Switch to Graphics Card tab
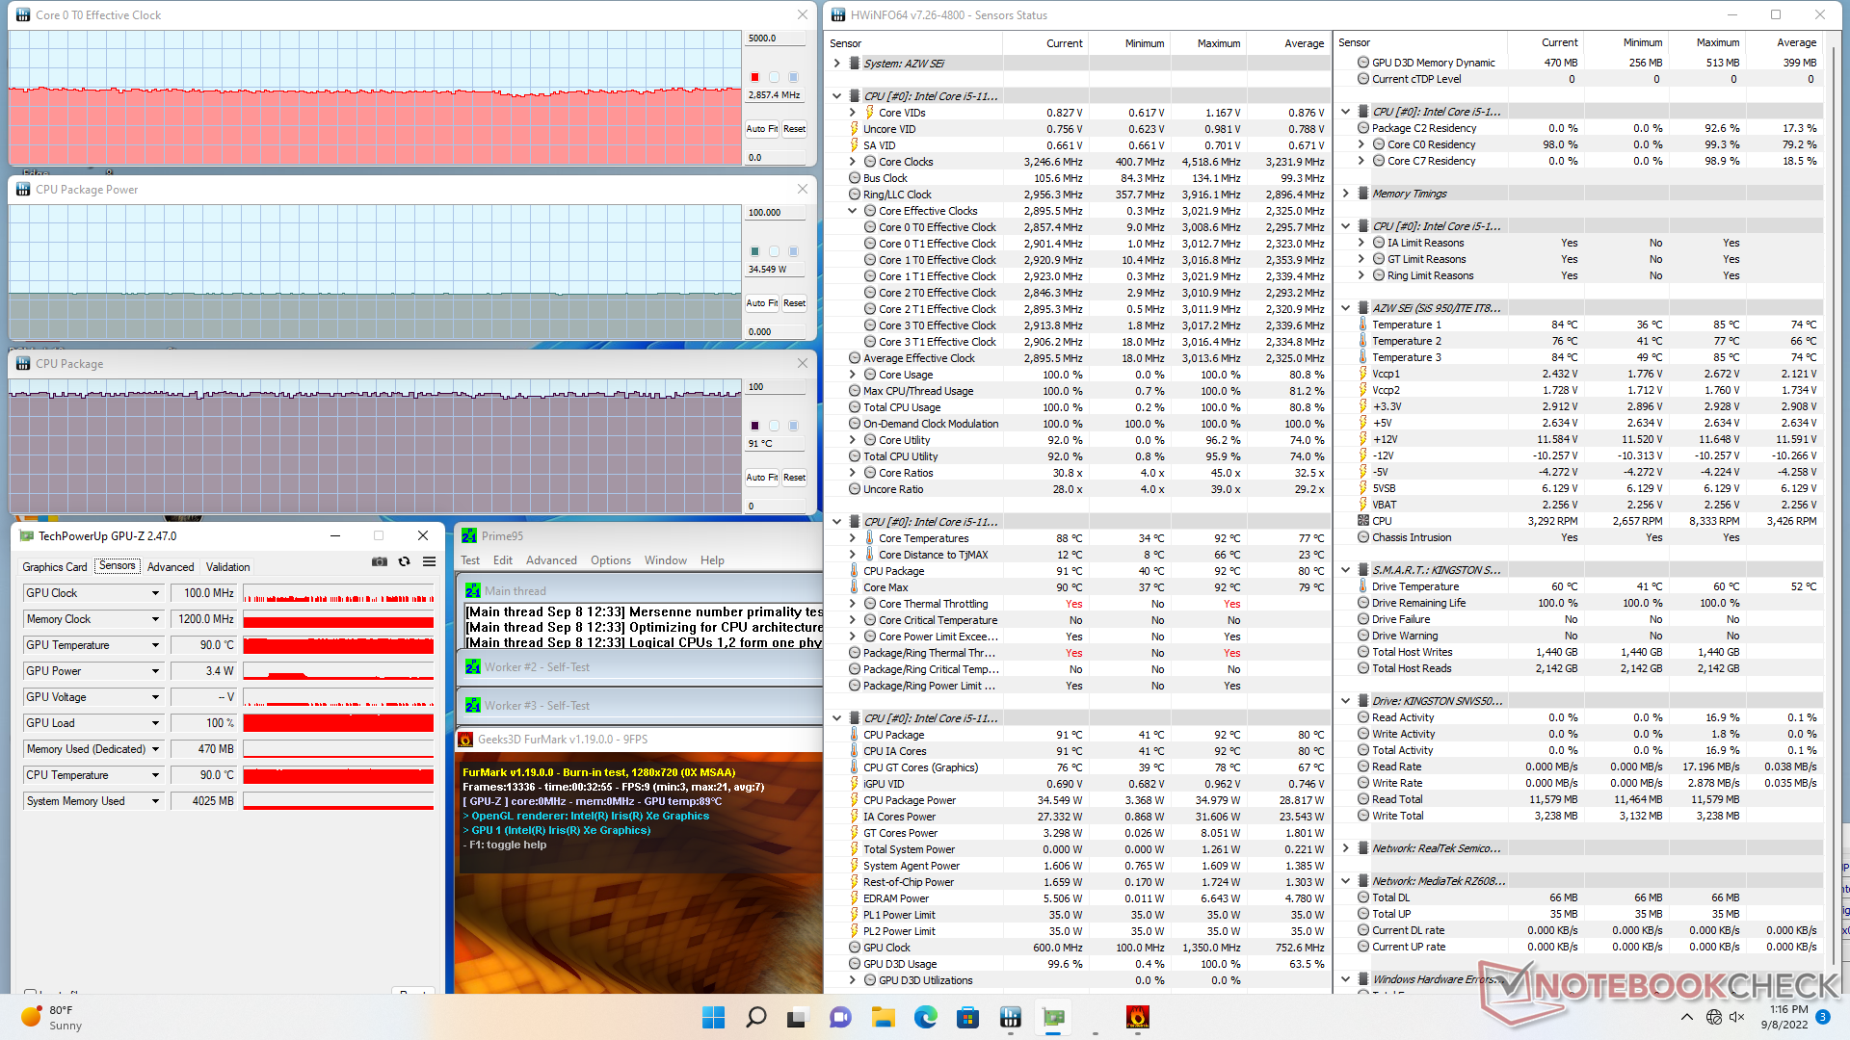Image resolution: width=1850 pixels, height=1040 pixels. point(55,567)
